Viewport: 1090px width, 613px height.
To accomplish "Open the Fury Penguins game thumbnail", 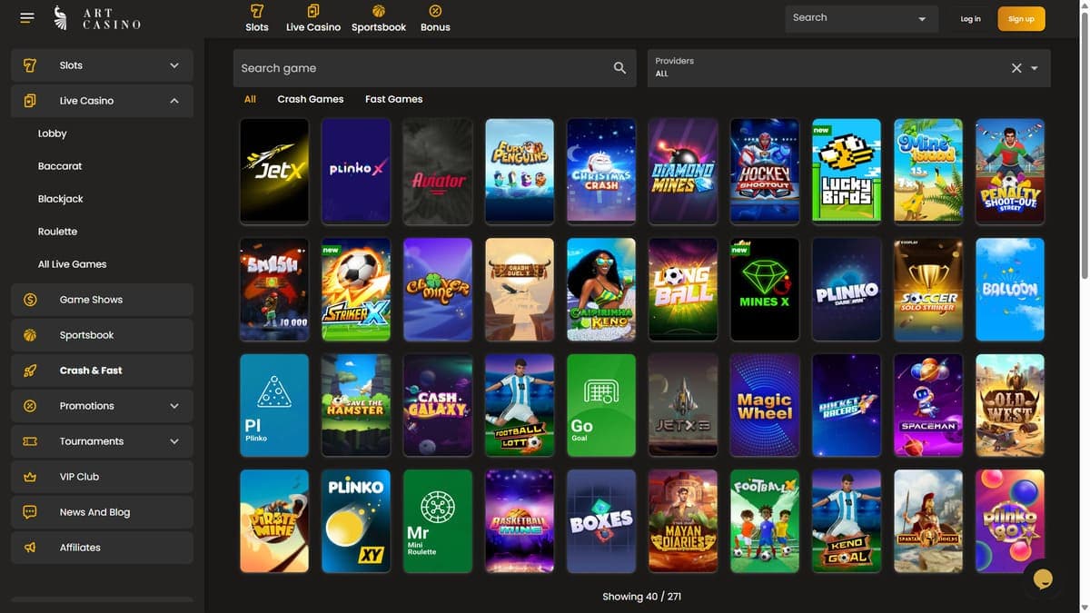I will [520, 171].
